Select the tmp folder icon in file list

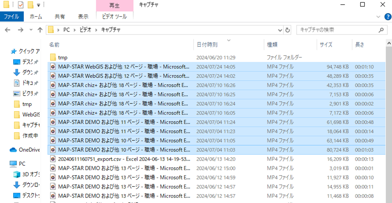coord(53,57)
